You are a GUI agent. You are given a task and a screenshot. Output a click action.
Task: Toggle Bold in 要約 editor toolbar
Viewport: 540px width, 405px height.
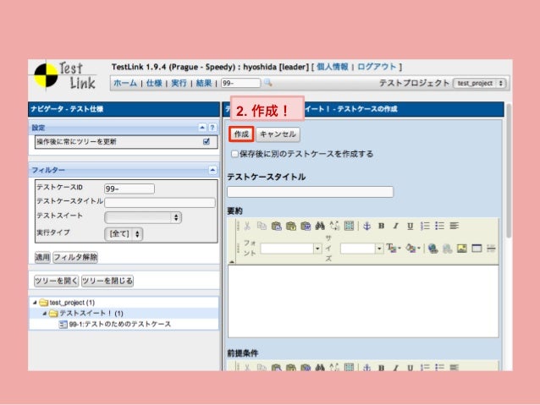click(381, 226)
